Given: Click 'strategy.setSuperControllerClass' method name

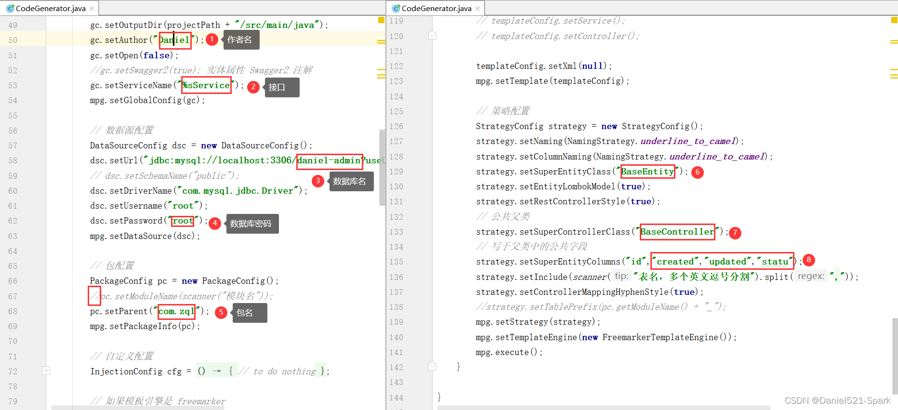Looking at the screenshot, I should coord(553,232).
